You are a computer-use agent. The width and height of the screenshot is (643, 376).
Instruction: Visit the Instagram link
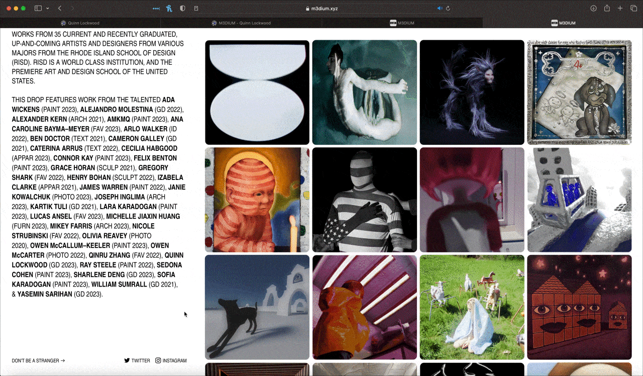coord(171,360)
